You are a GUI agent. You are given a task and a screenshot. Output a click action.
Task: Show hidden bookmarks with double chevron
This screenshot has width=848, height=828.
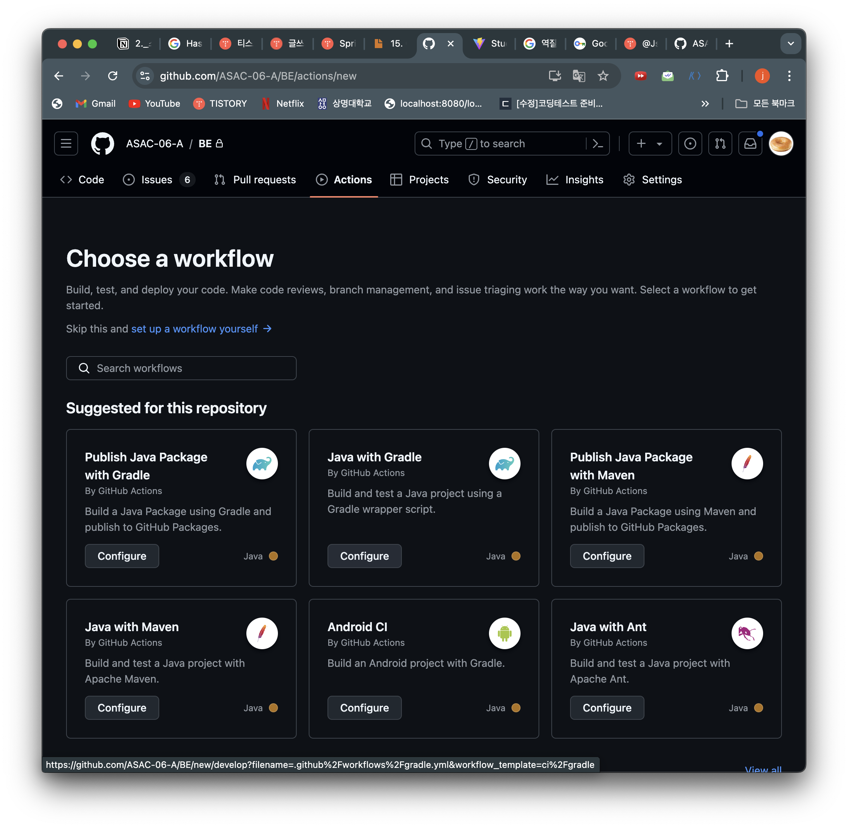pos(705,104)
